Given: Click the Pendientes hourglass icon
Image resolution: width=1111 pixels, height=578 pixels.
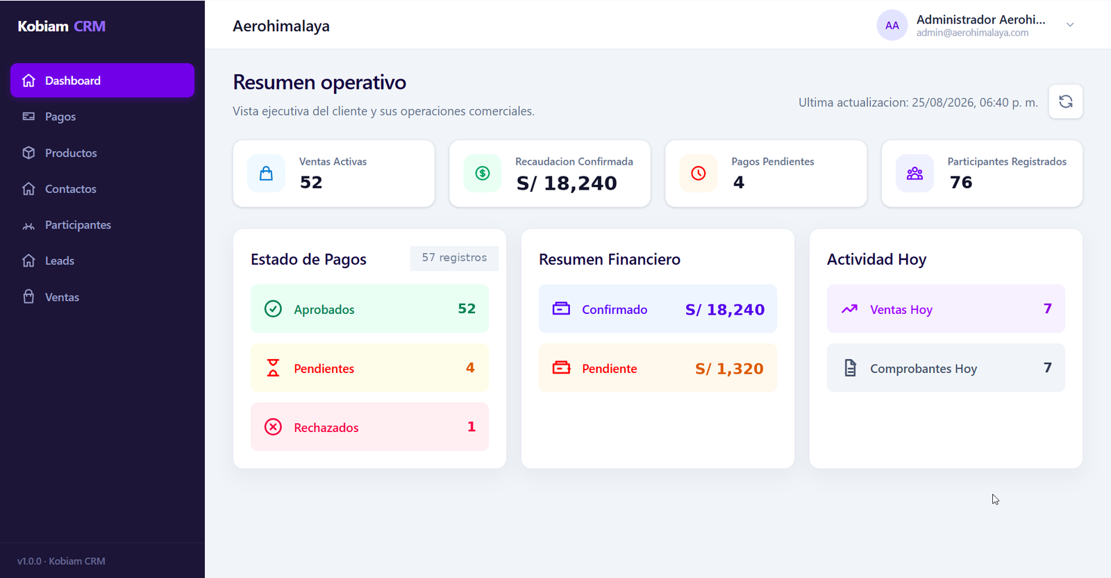Looking at the screenshot, I should click(x=274, y=368).
